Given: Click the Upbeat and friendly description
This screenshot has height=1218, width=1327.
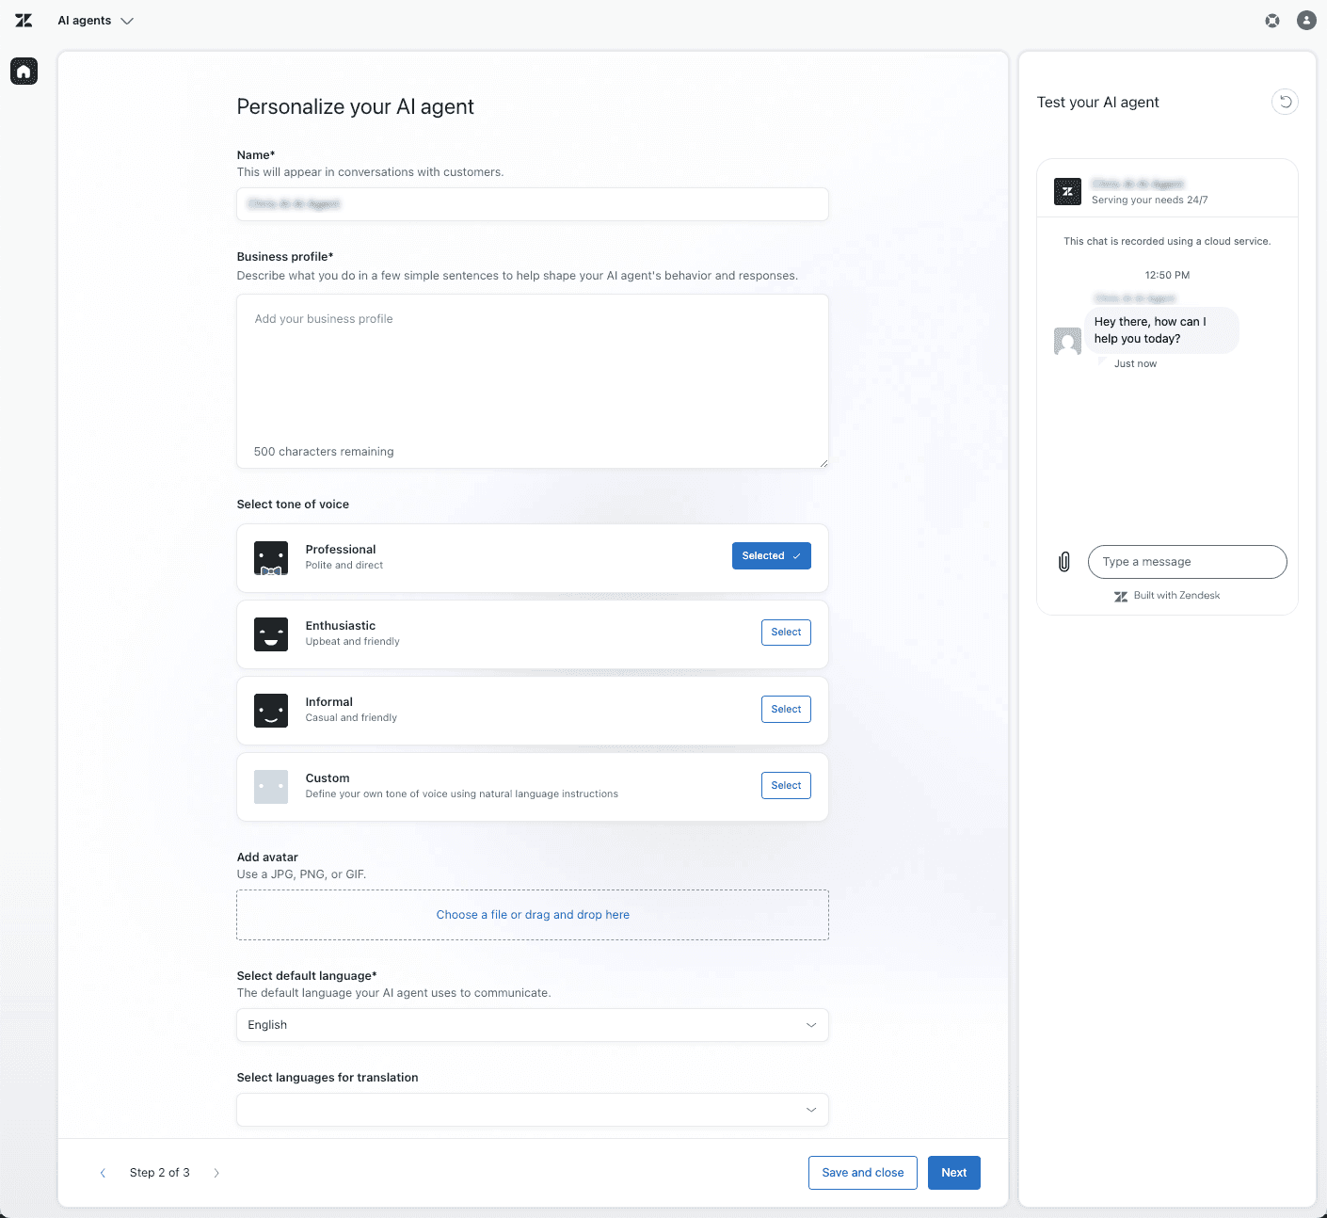Looking at the screenshot, I should pos(353,642).
